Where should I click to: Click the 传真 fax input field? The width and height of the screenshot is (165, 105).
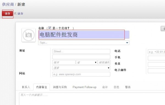156,64
